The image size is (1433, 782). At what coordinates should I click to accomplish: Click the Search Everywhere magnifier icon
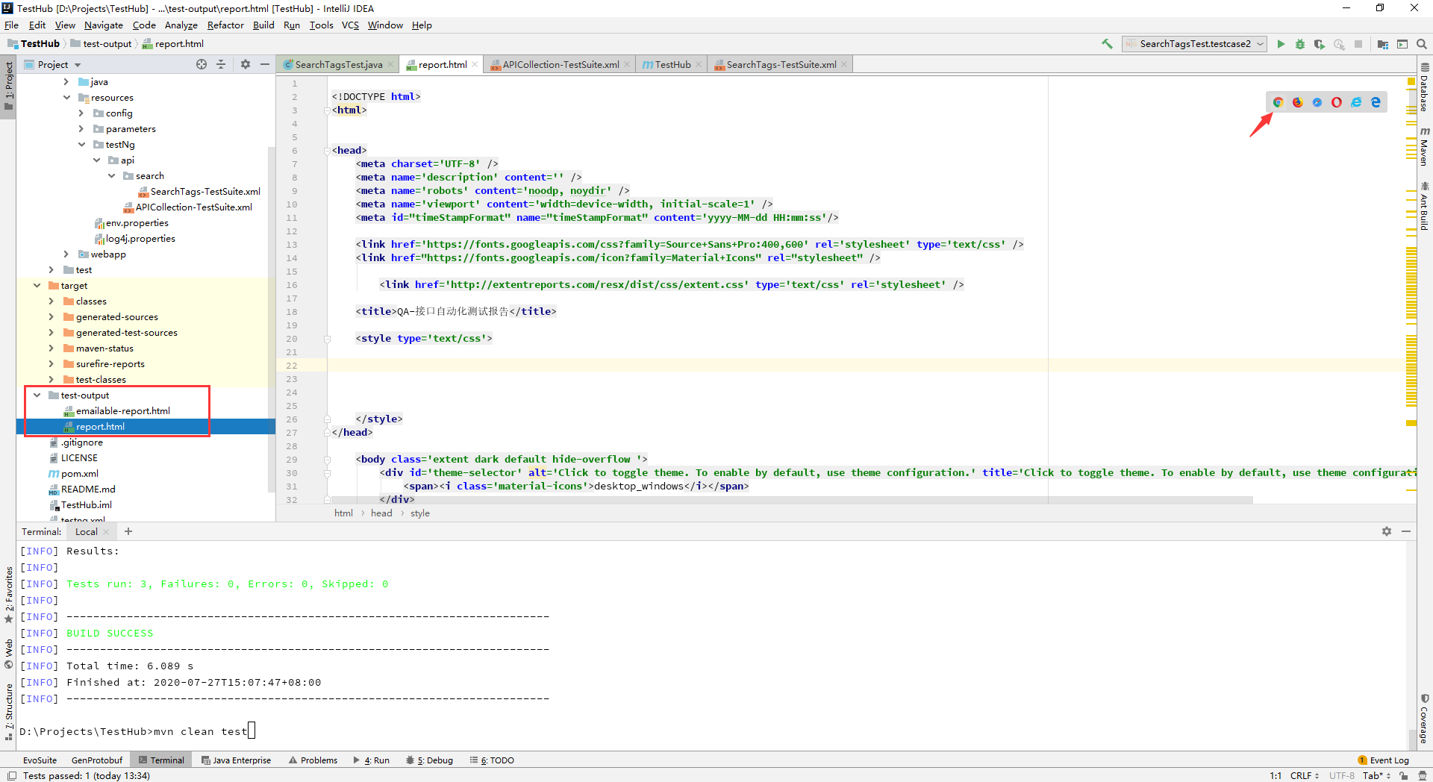point(1422,44)
